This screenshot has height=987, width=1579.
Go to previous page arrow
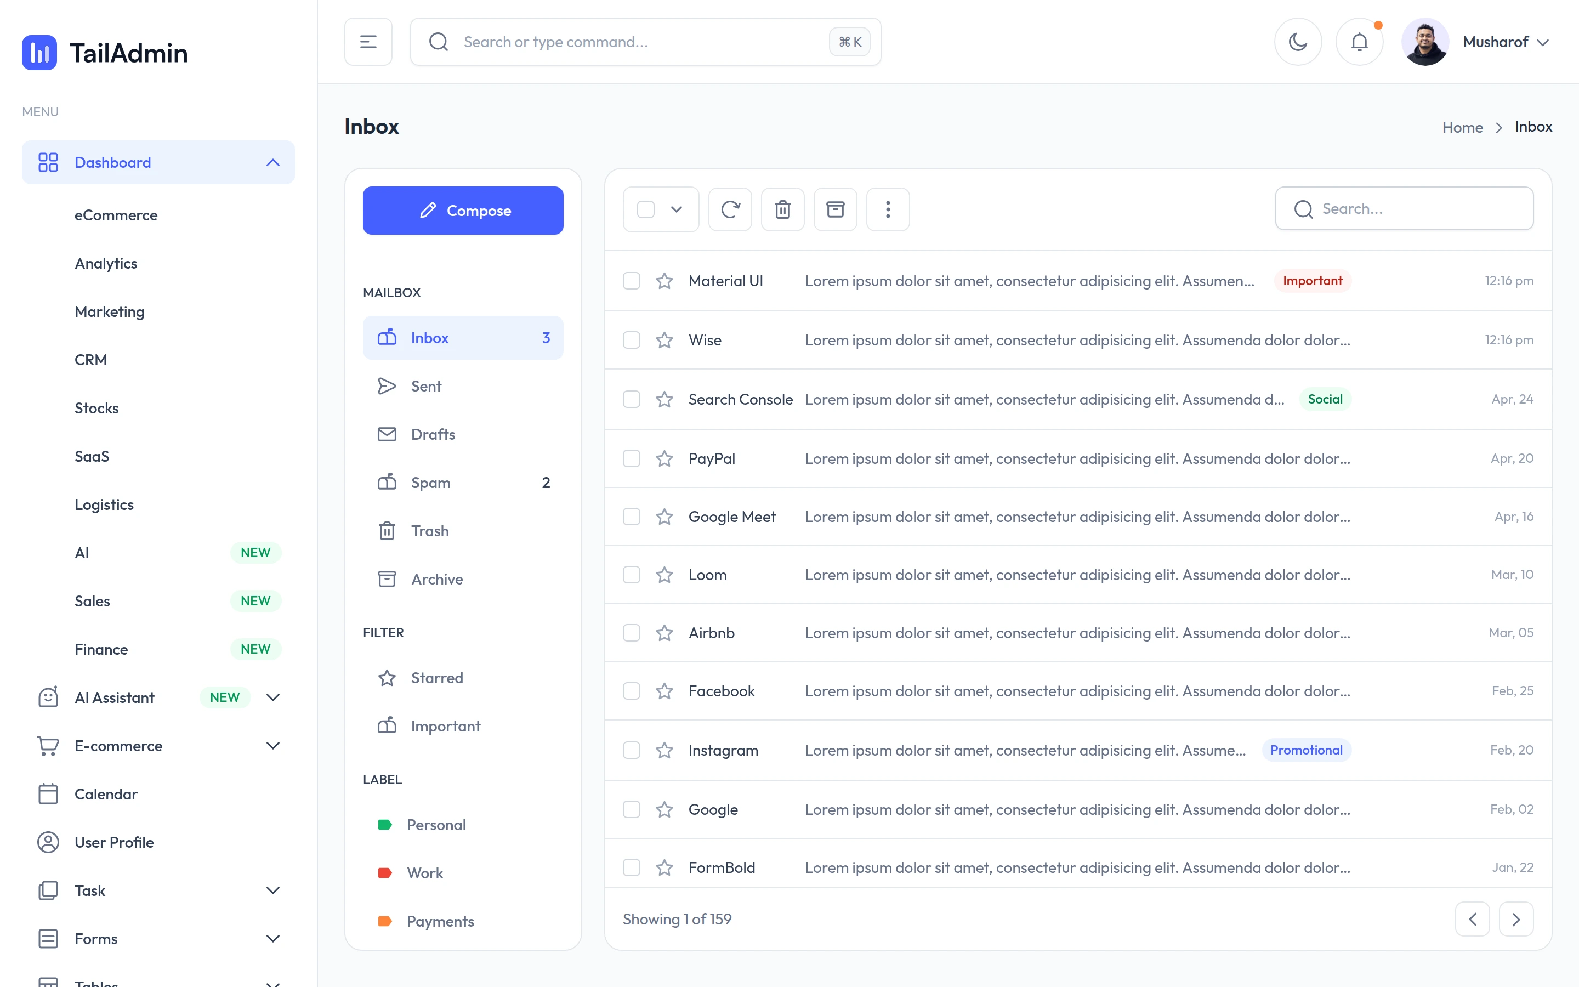click(x=1472, y=919)
